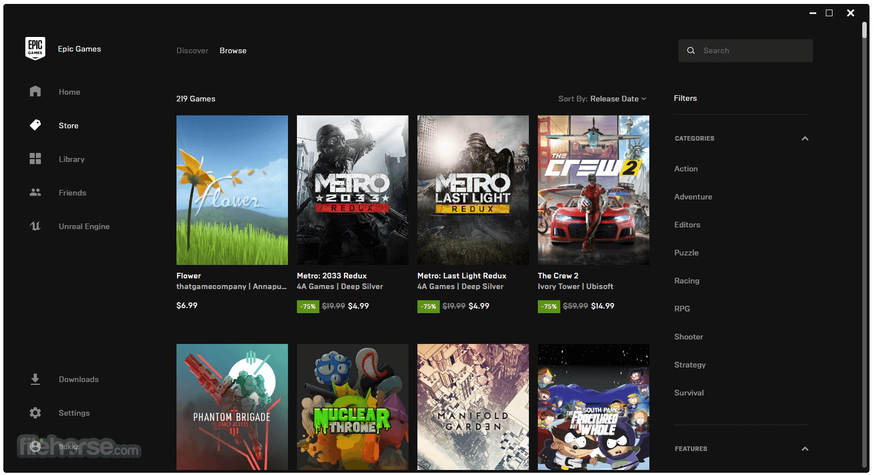This screenshot has height=475, width=874.
Task: Open the Friends list label
Action: [72, 193]
